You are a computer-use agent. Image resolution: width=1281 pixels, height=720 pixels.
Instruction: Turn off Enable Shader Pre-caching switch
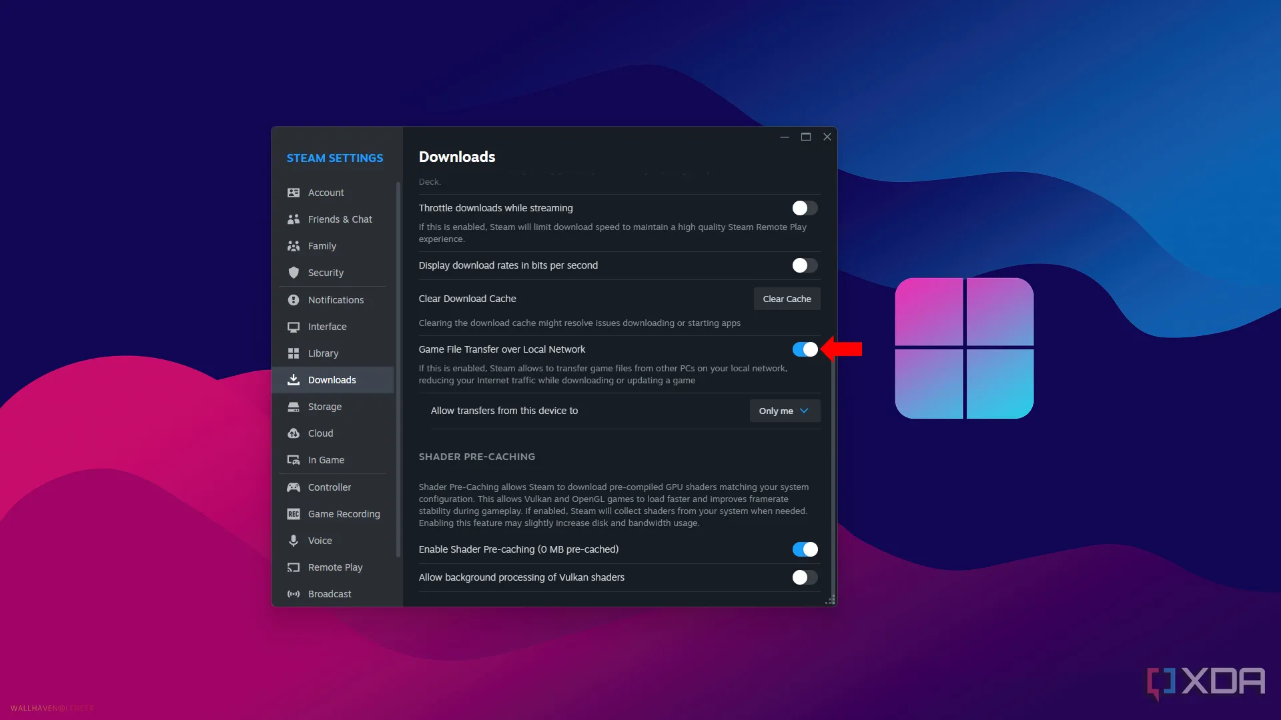coord(805,549)
